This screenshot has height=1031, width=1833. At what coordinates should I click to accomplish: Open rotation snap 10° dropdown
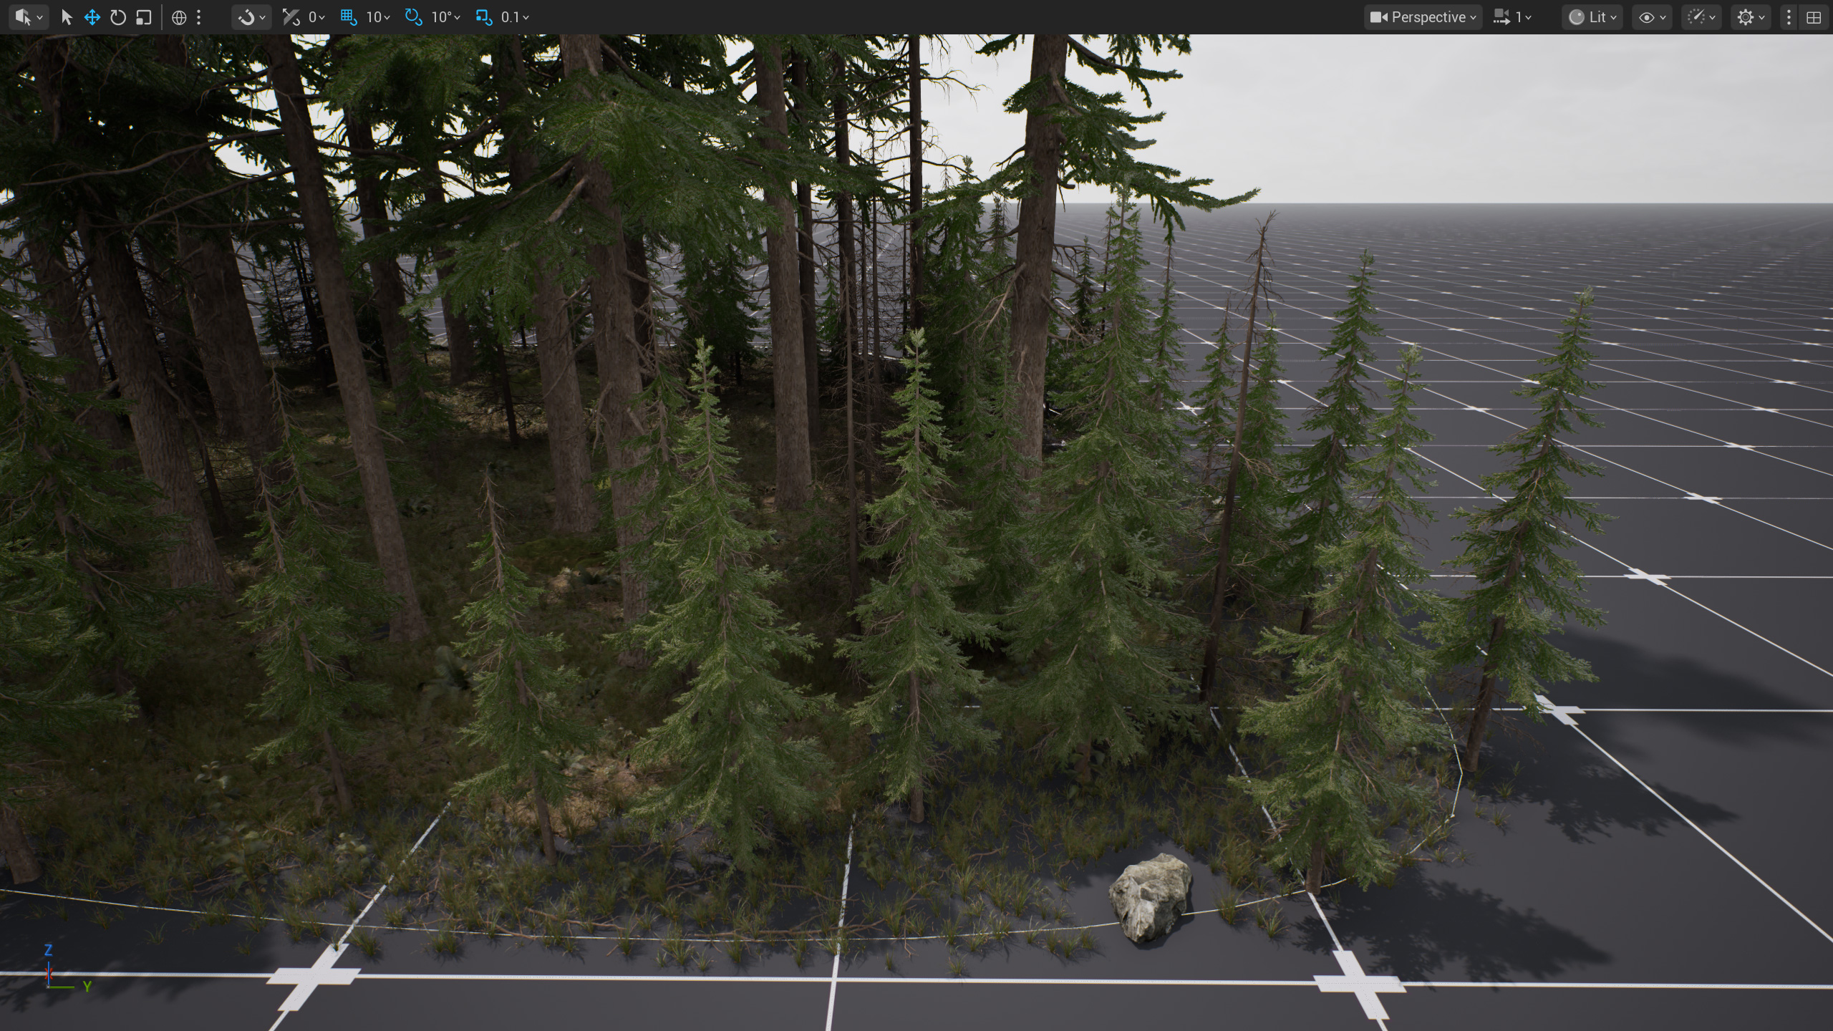tap(446, 17)
